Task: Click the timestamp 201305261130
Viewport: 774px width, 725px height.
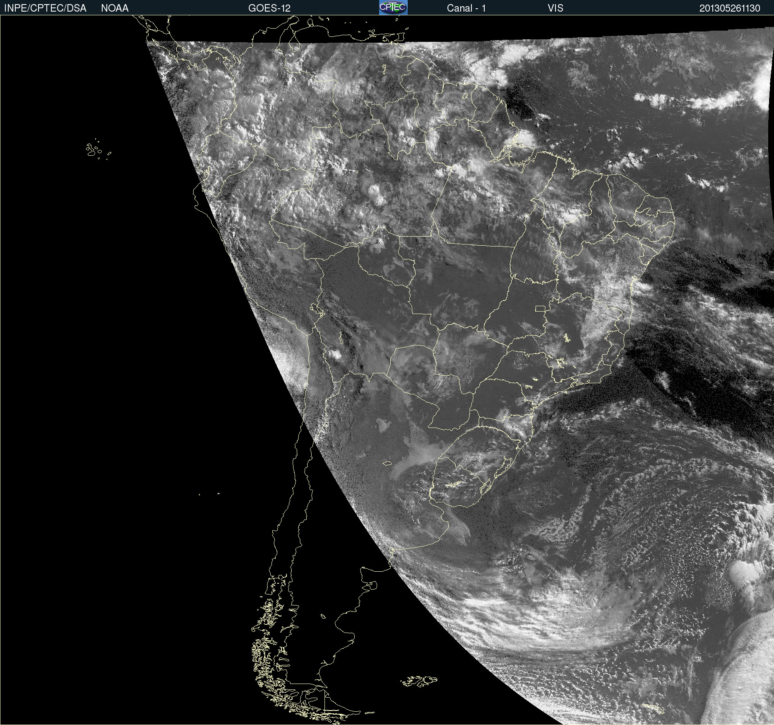Action: (730, 8)
